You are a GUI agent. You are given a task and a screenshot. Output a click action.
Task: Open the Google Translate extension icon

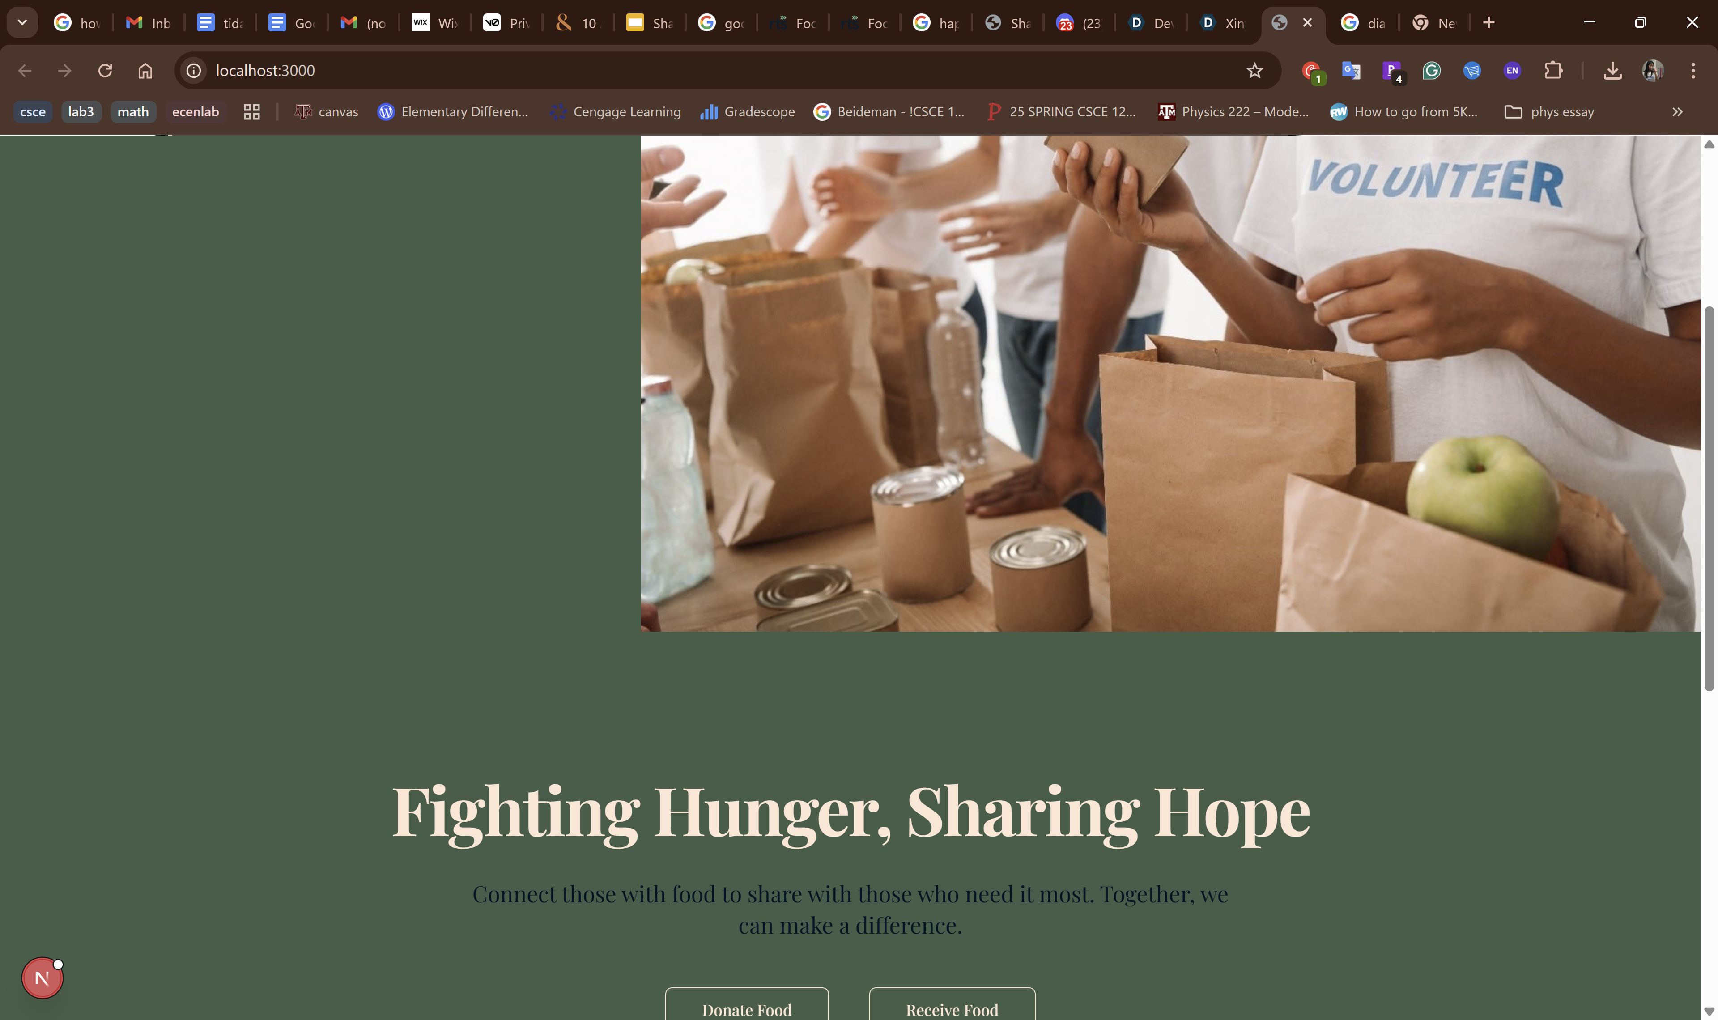click(x=1351, y=70)
